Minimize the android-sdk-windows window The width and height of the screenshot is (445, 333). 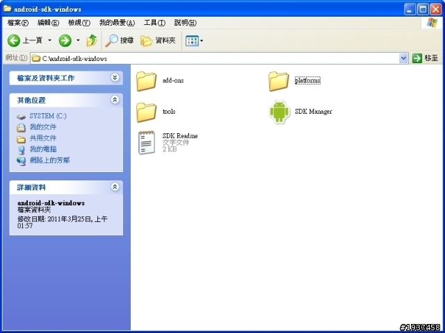click(410, 9)
